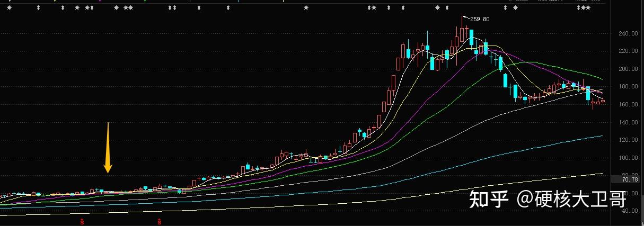Click the 259.80 peak price label
The width and height of the screenshot is (644, 226).
(x=479, y=19)
